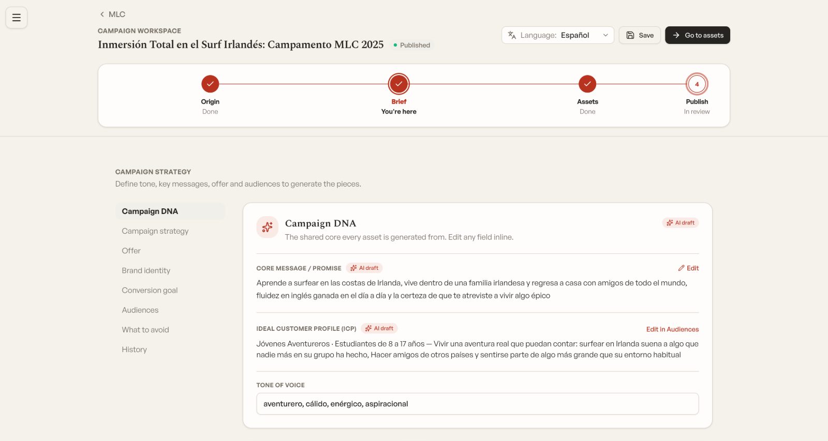Click 'You're here' label under Brief
The width and height of the screenshot is (828, 441).
click(x=398, y=112)
